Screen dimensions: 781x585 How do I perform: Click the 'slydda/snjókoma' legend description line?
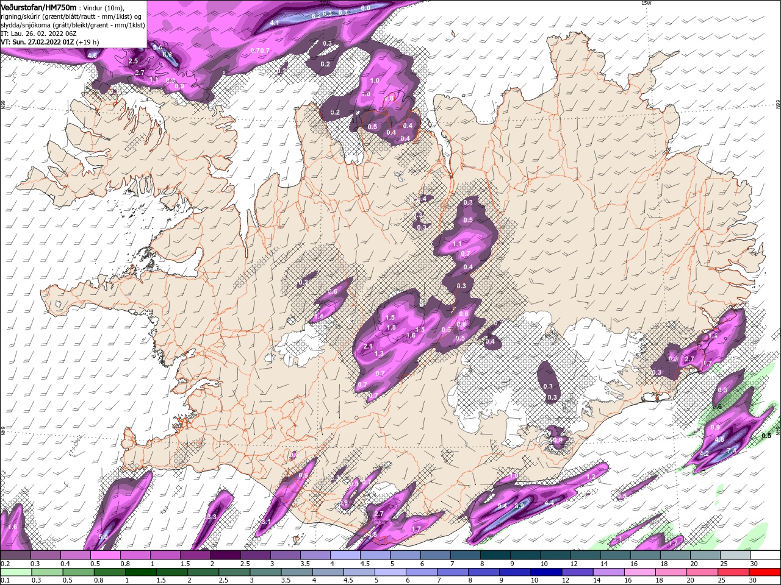pos(71,25)
